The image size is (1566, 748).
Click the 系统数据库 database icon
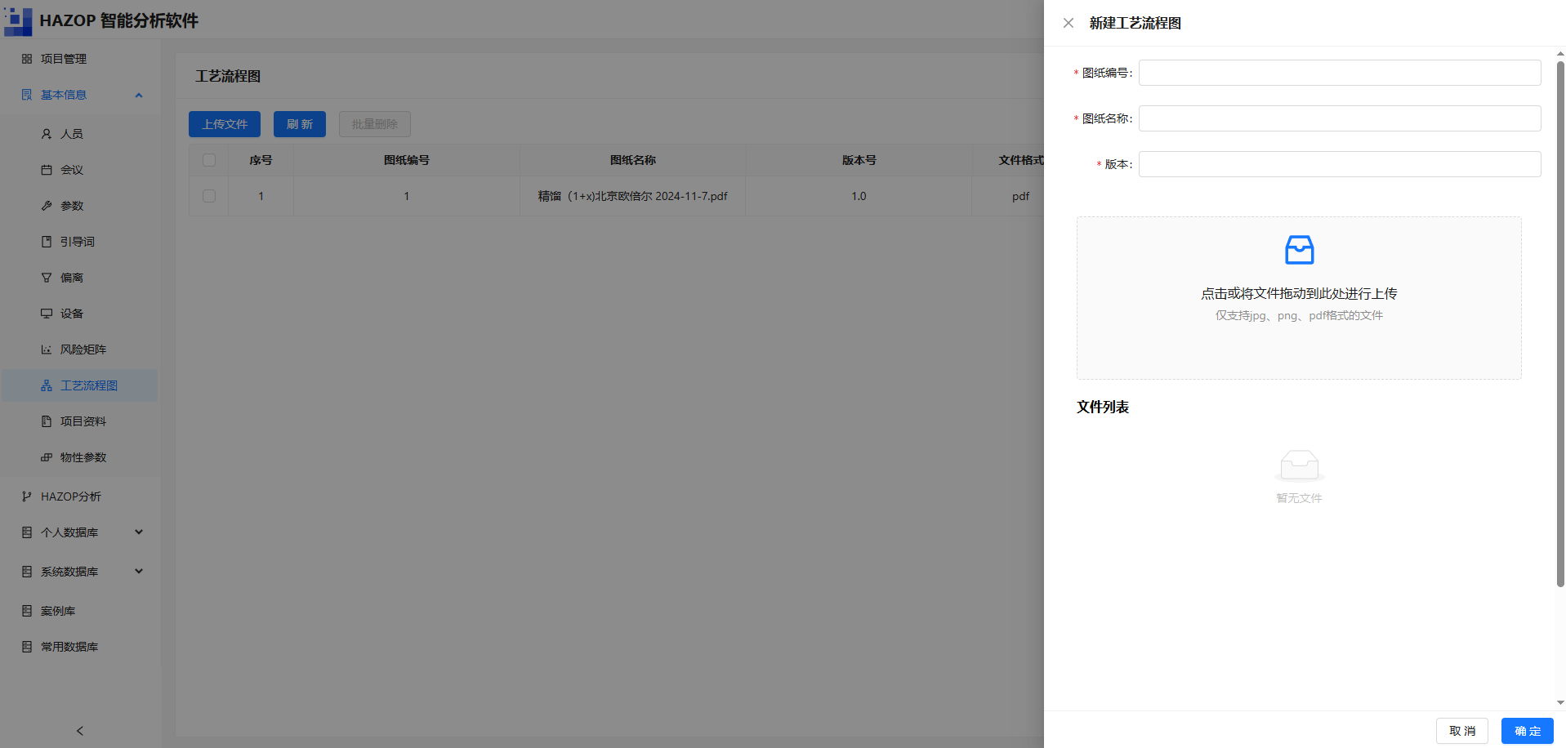point(27,572)
